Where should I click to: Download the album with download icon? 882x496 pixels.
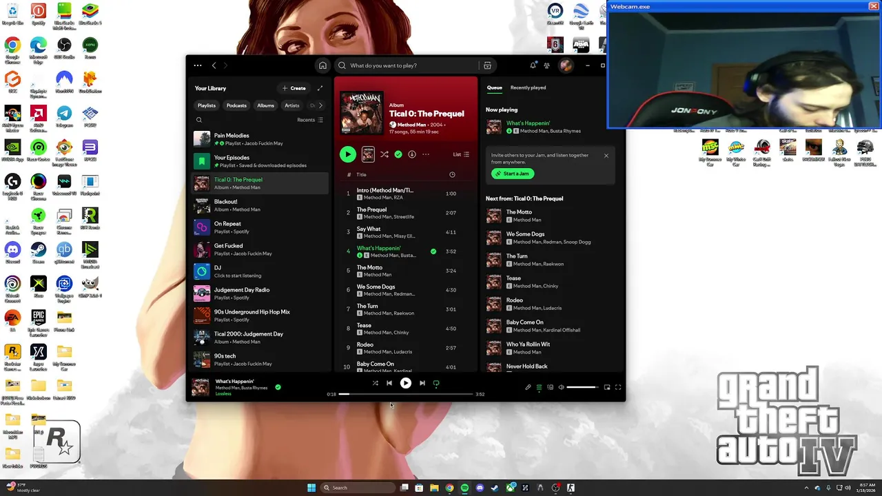pos(412,154)
